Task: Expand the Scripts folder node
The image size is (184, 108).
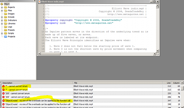Action: tap(2, 33)
